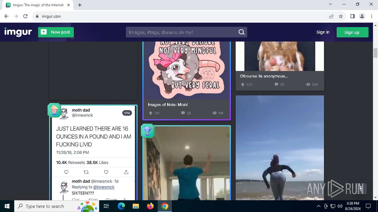Open the Chrome three-dot menu

click(x=371, y=16)
